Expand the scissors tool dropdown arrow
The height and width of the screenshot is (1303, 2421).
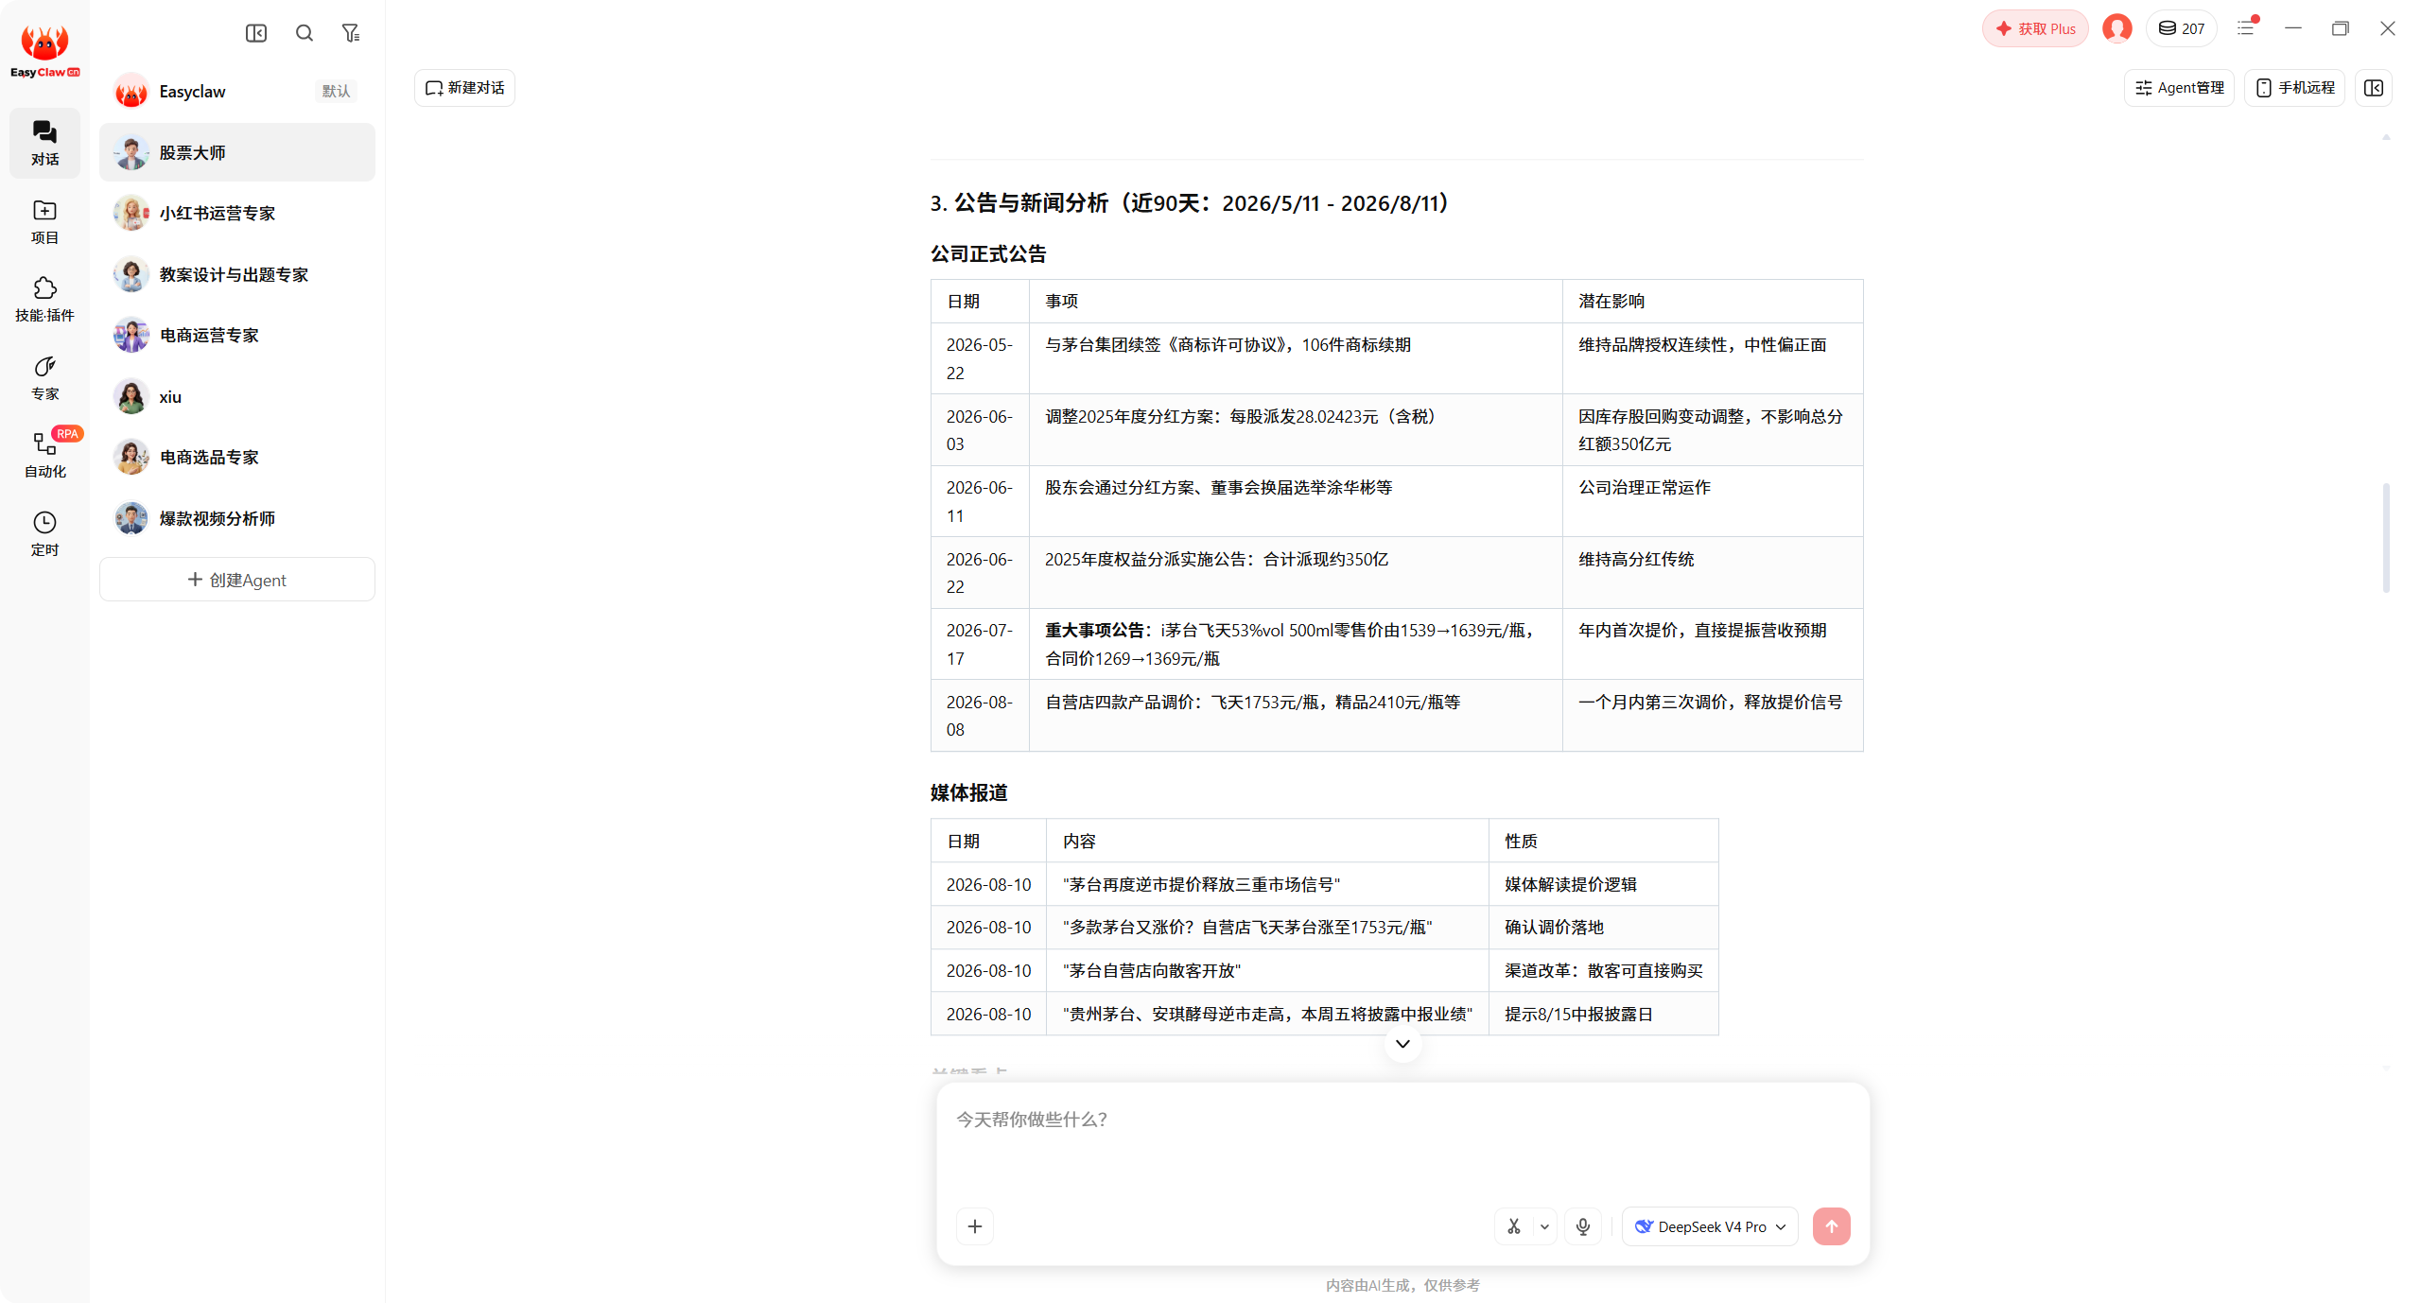pyautogui.click(x=1544, y=1226)
